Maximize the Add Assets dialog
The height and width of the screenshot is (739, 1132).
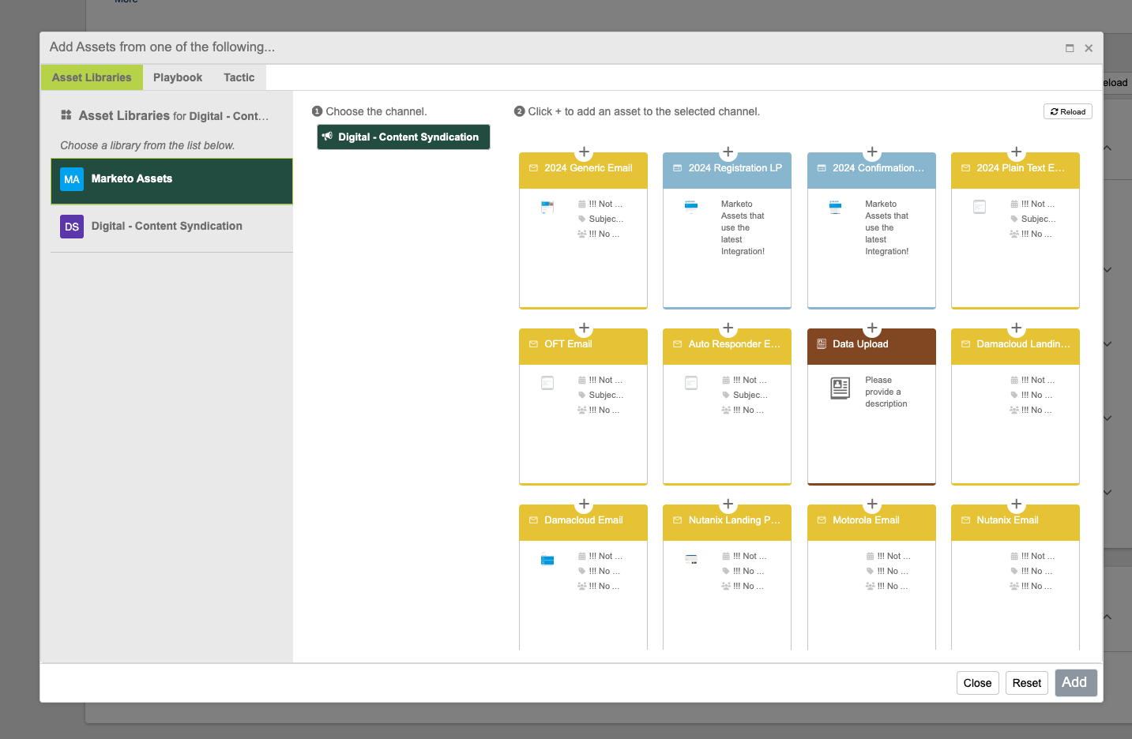(x=1070, y=48)
